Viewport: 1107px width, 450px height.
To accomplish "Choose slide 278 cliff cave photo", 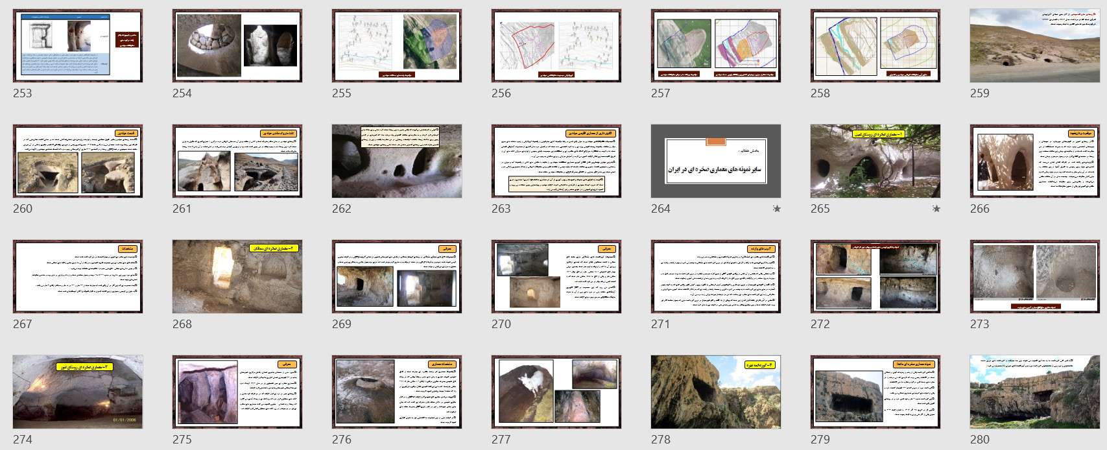I will click(x=716, y=392).
